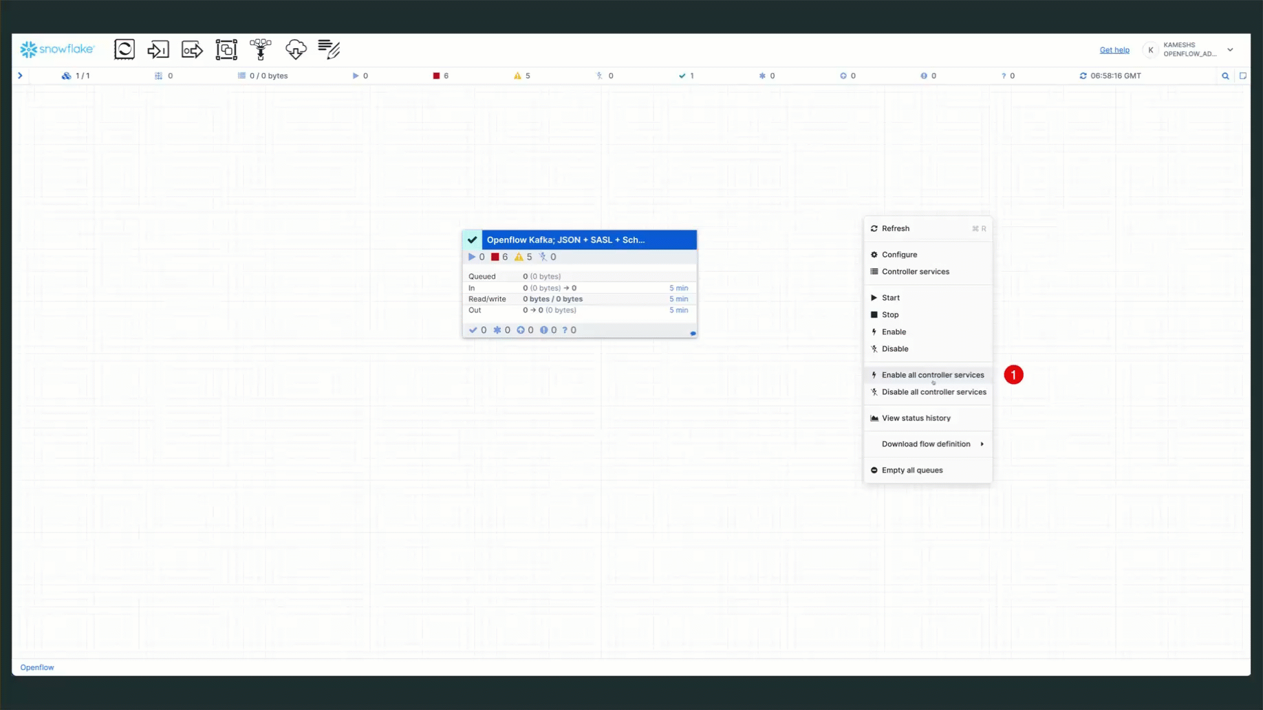Choose Empty all queues from the context menu
Screen dimensions: 1263x710
click(x=911, y=470)
